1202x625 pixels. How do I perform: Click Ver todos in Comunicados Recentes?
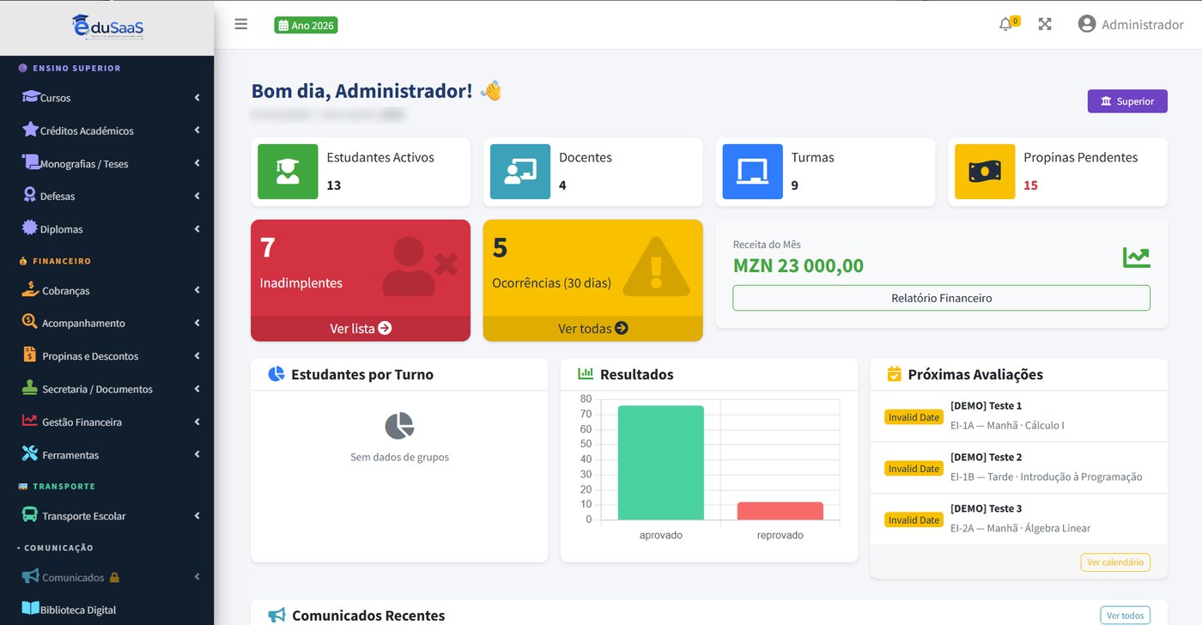1125,616
